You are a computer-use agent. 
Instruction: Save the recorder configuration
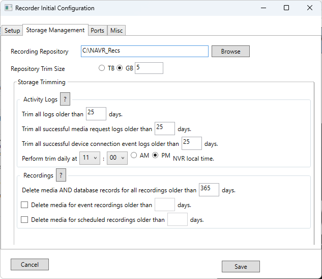coord(241,266)
